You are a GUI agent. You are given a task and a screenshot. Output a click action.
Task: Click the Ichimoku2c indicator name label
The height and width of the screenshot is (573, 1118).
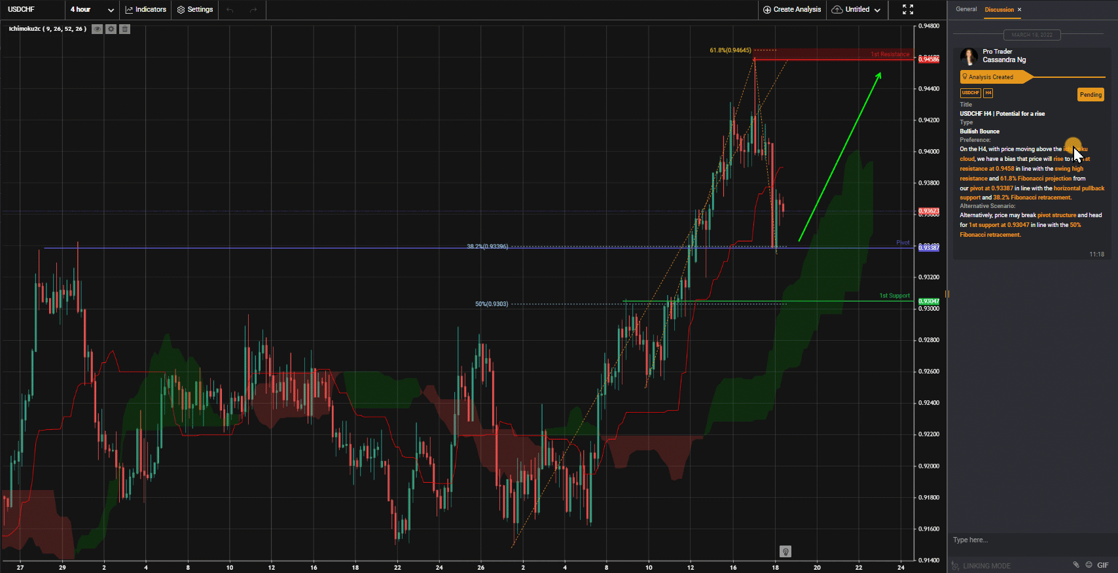[47, 29]
